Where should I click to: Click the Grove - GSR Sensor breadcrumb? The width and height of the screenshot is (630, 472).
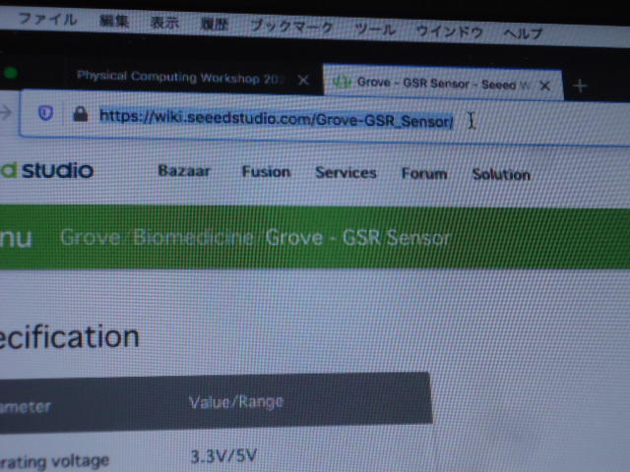pyautogui.click(x=357, y=238)
